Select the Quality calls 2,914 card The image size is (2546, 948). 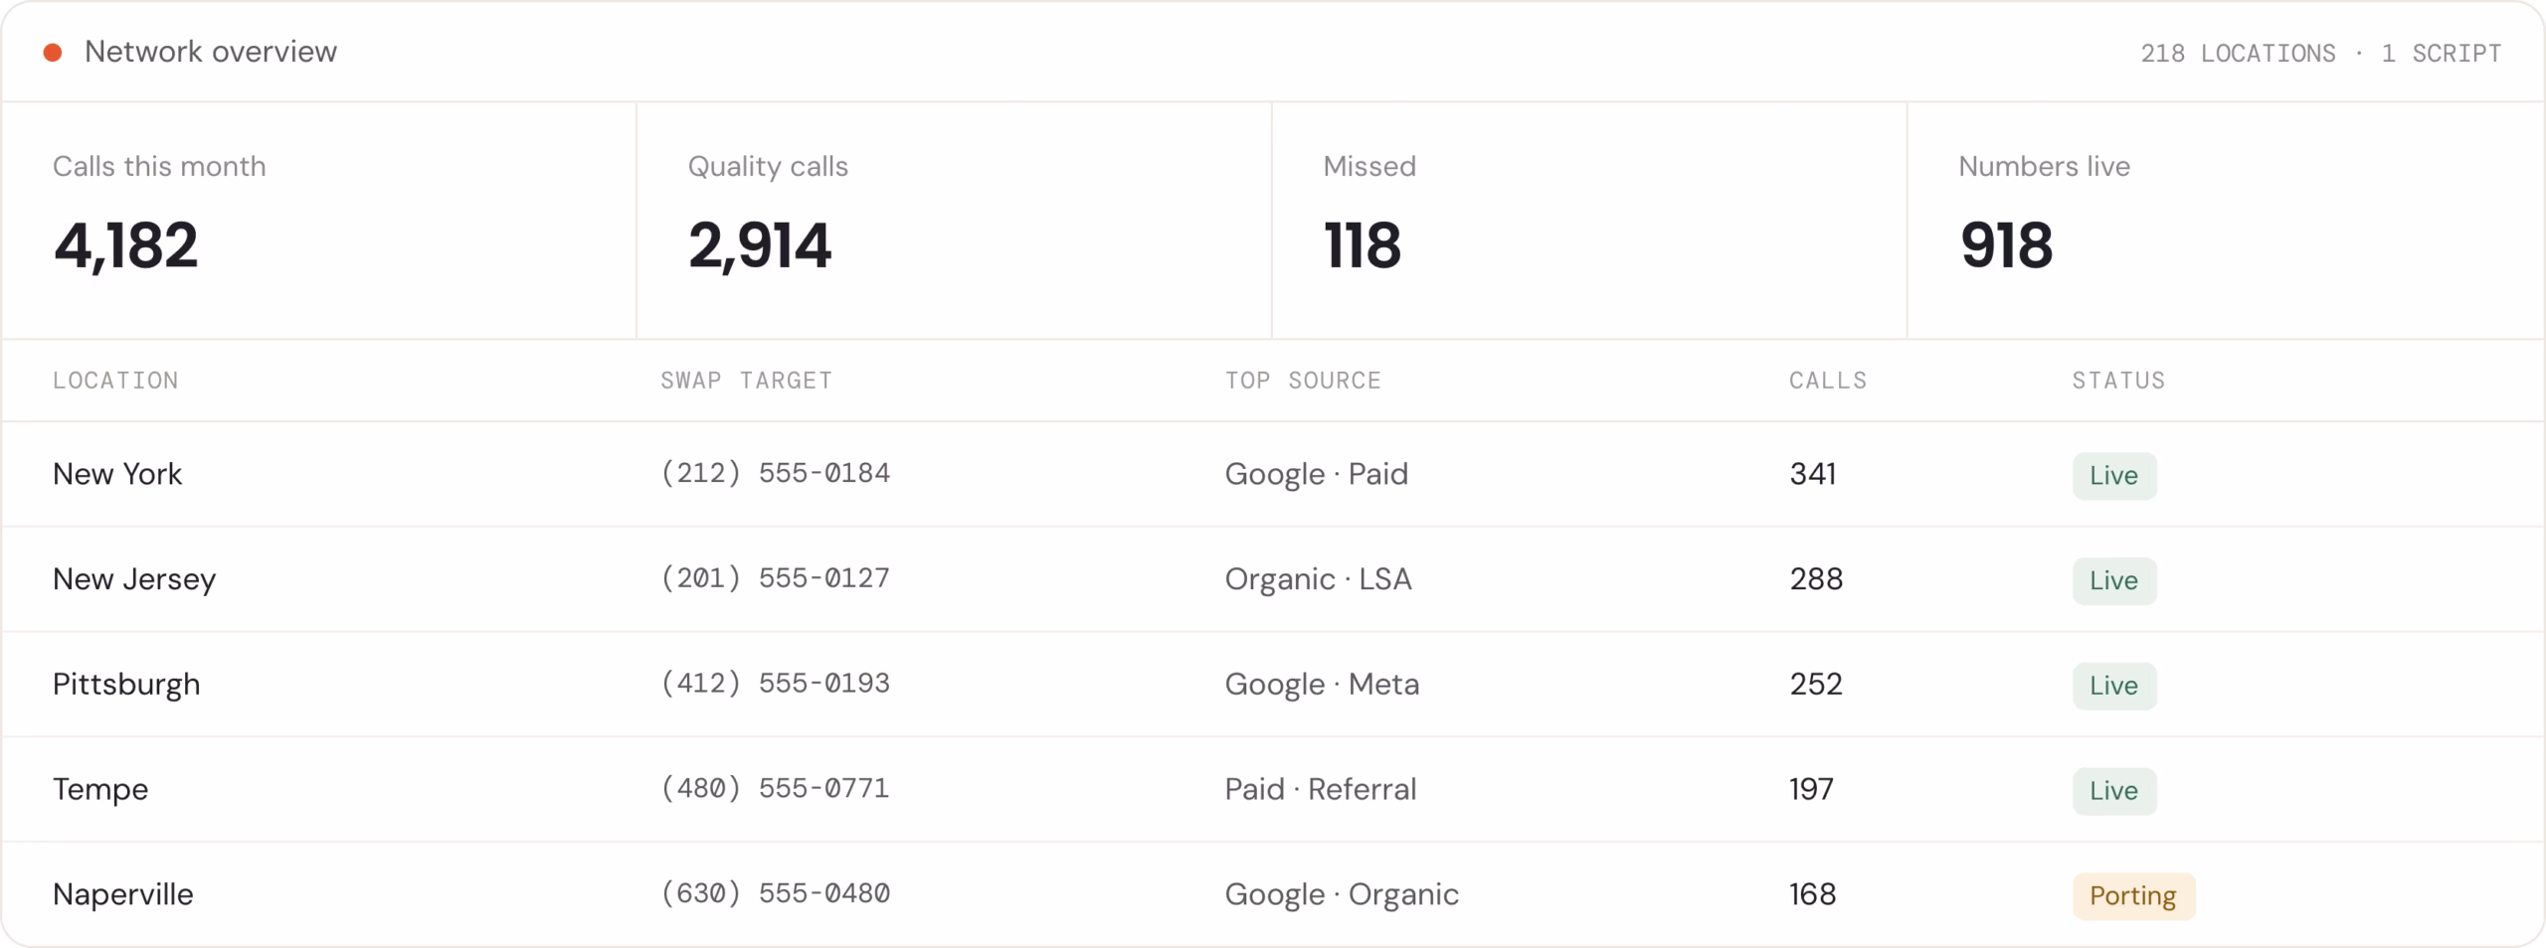click(954, 220)
